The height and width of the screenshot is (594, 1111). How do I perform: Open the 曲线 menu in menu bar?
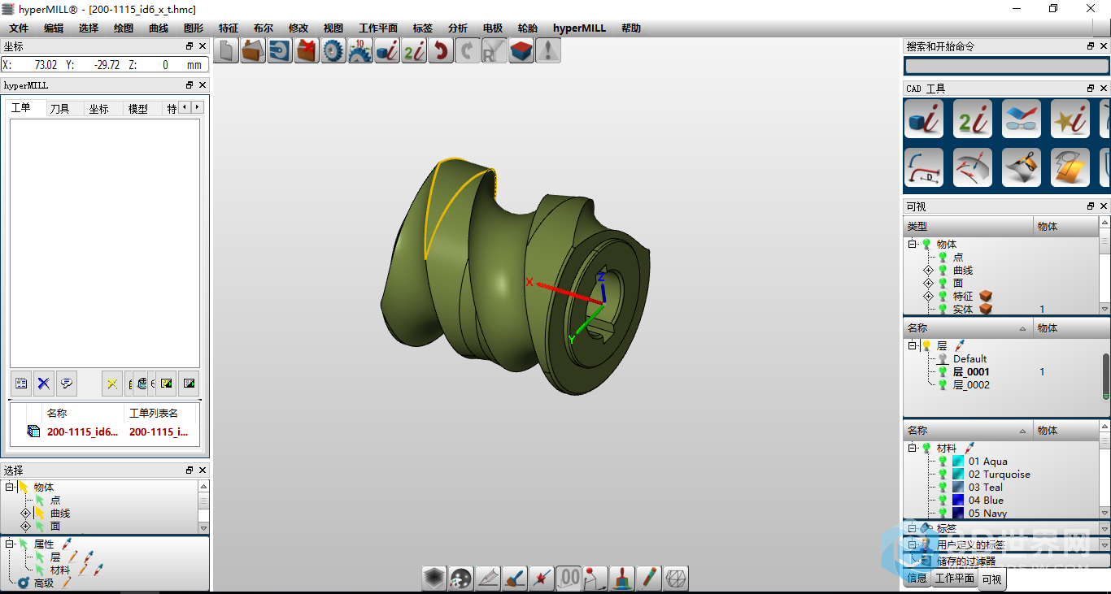[x=159, y=28]
